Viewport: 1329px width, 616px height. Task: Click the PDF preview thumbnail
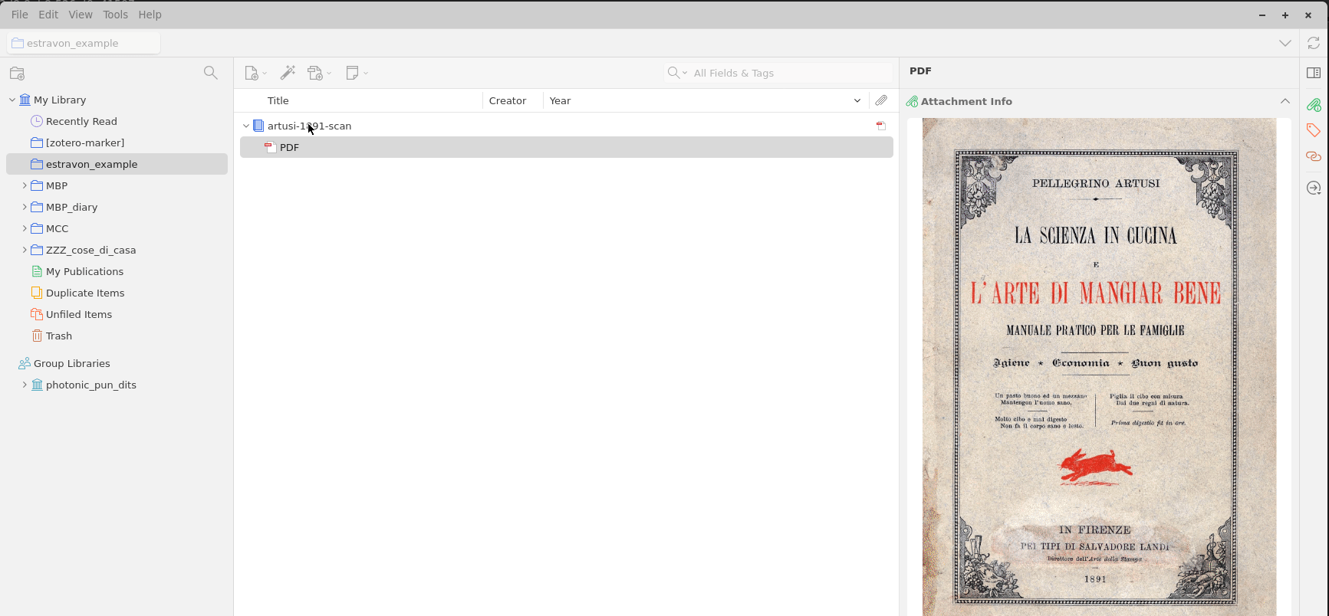pyautogui.click(x=1099, y=367)
